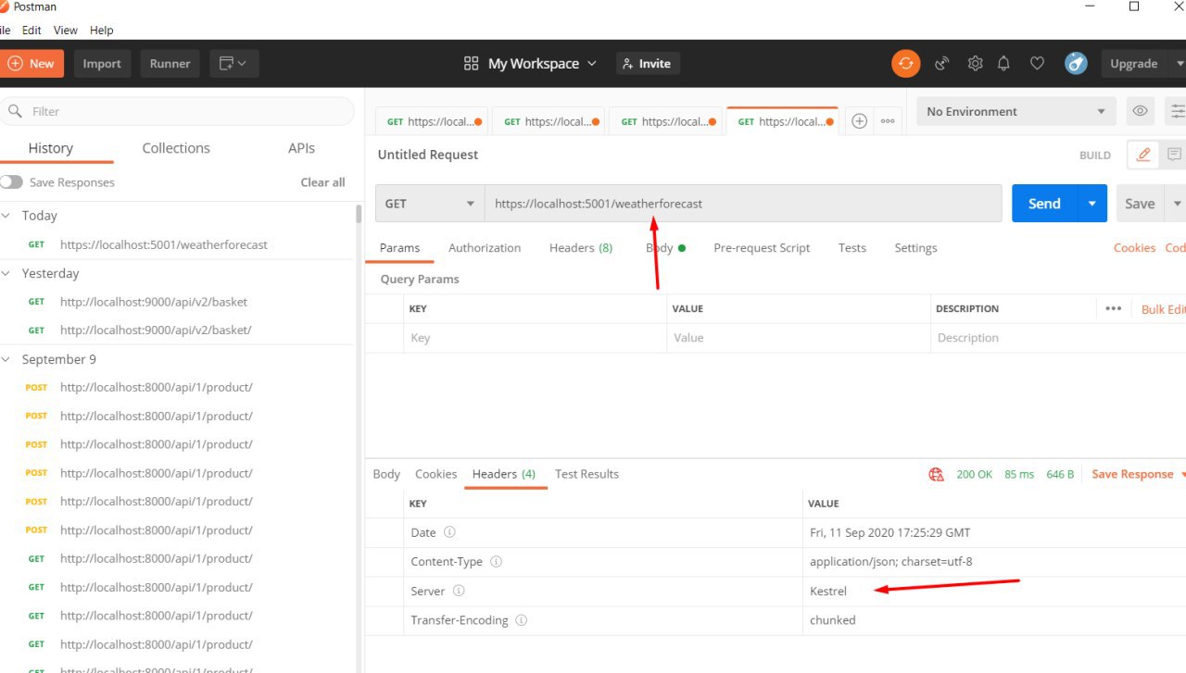This screenshot has height=673, width=1186.
Task: Click the red globe network icon
Action: (936, 474)
